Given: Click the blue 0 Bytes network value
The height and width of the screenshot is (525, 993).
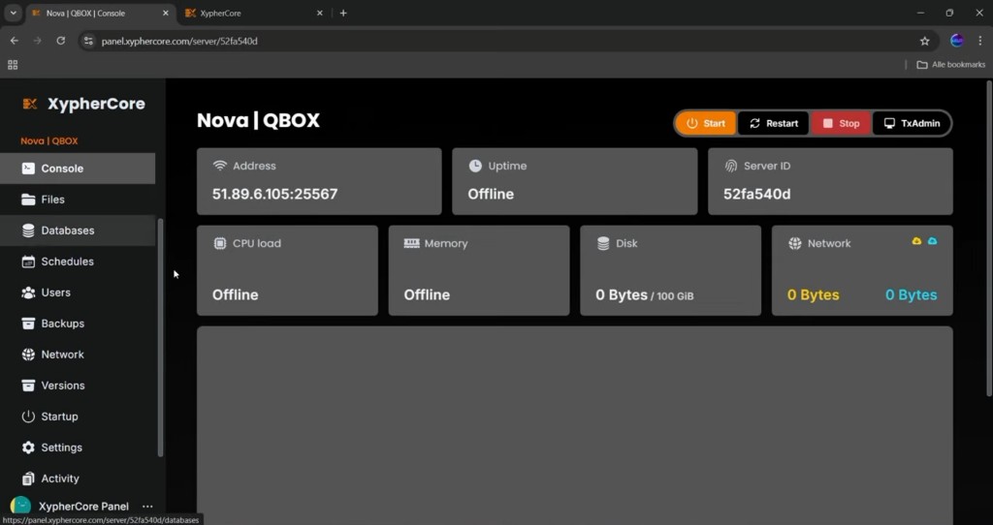Looking at the screenshot, I should click(912, 294).
